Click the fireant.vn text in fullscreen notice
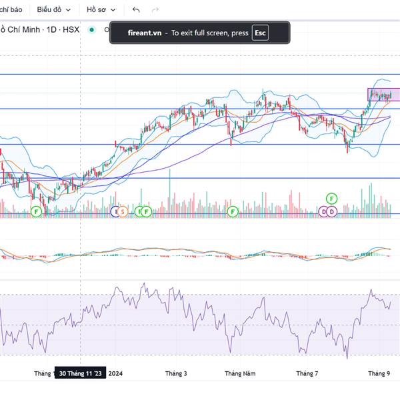Screen dimensions: 400x400 point(145,33)
